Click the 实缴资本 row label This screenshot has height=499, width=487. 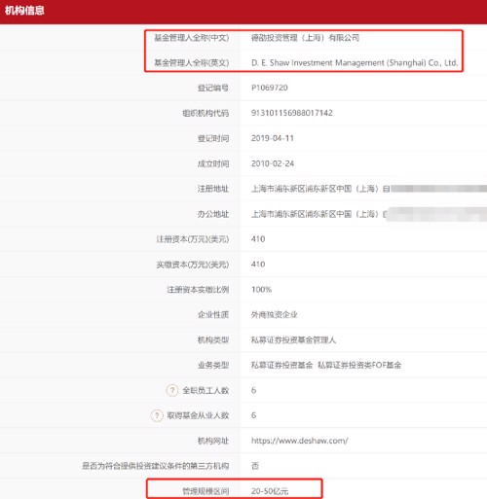click(x=193, y=265)
